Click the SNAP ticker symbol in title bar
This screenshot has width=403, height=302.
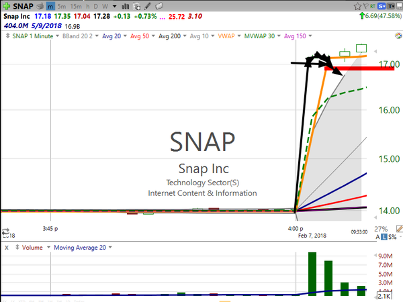coord(23,6)
